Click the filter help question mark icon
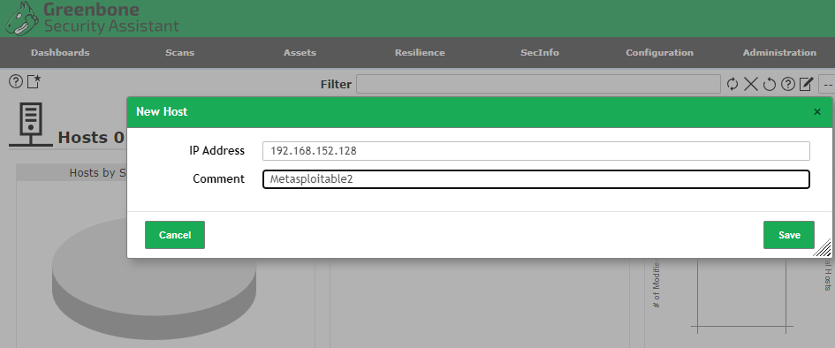835x348 pixels. [787, 84]
